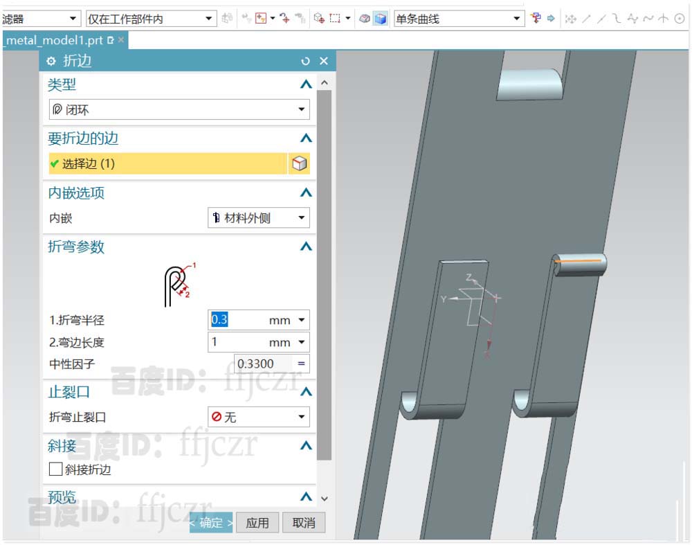Screen dimensions: 692x545
Task: Close the 折边 dialog
Action: [x=323, y=61]
